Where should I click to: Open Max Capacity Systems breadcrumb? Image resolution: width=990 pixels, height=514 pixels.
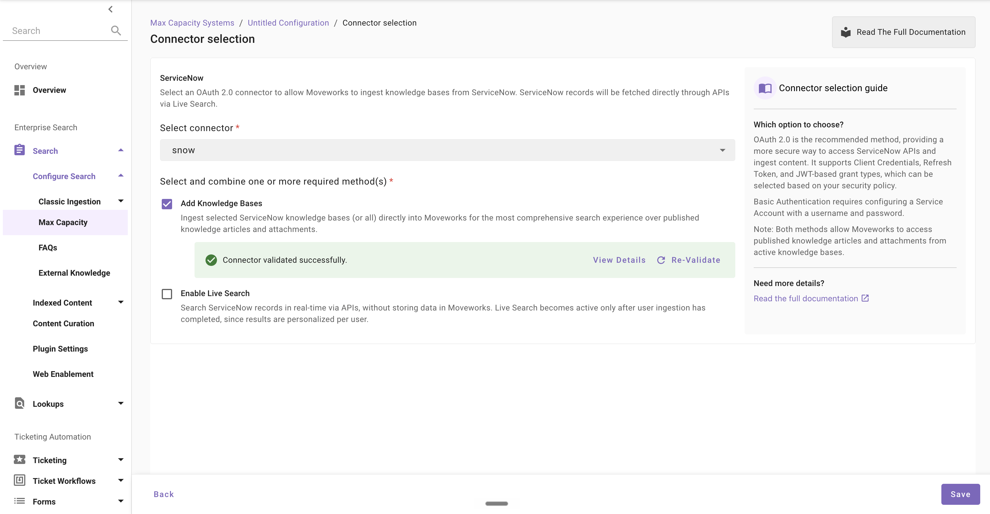tap(192, 23)
